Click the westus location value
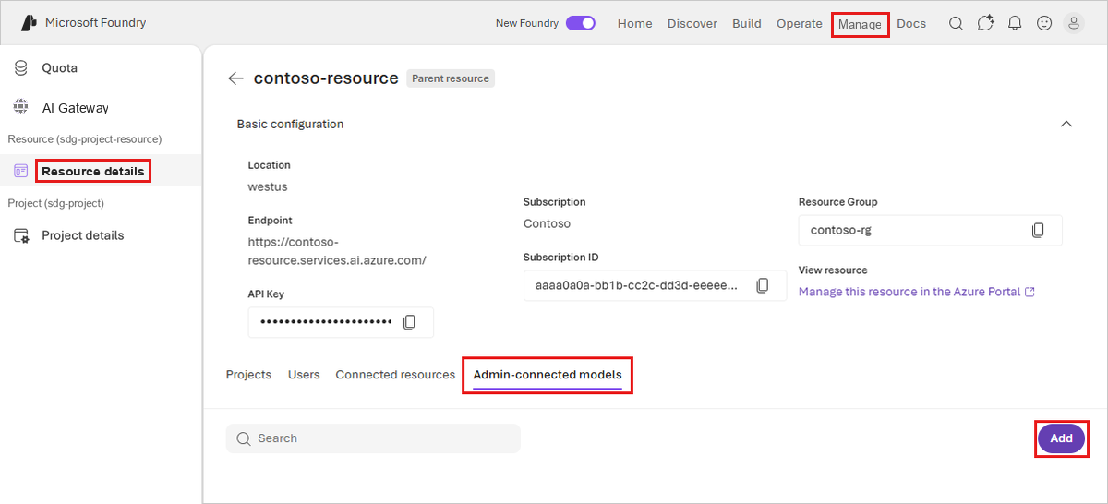Screen dimensions: 1108x504 (x=268, y=186)
